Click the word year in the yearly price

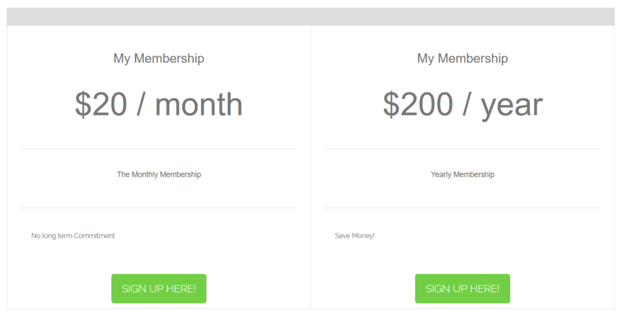tap(511, 106)
